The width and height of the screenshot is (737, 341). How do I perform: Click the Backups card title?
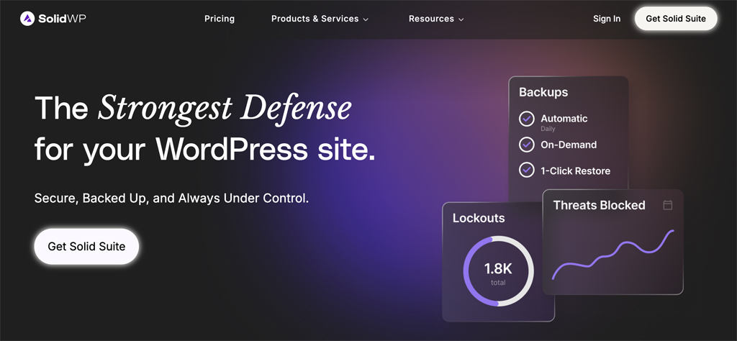pyautogui.click(x=543, y=92)
